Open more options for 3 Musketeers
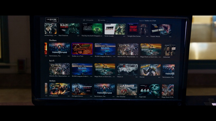Image resolution: width=216 pixels, height=121 pixels. pyautogui.click(x=69, y=96)
